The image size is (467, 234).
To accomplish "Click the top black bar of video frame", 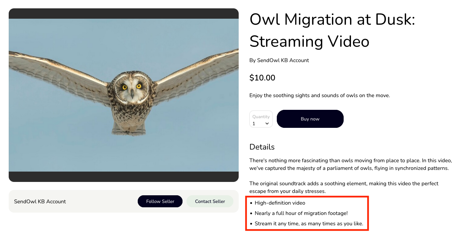I will 124,14.
